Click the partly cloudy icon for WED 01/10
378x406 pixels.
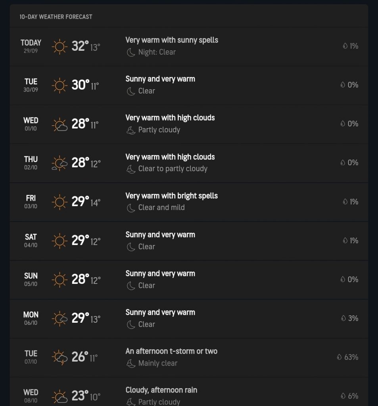click(x=59, y=124)
